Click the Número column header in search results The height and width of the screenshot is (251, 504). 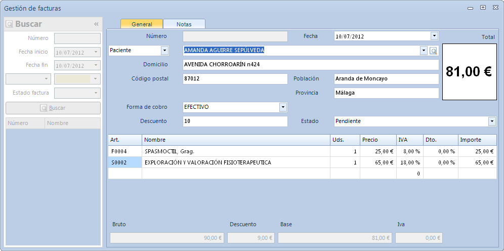(25, 123)
